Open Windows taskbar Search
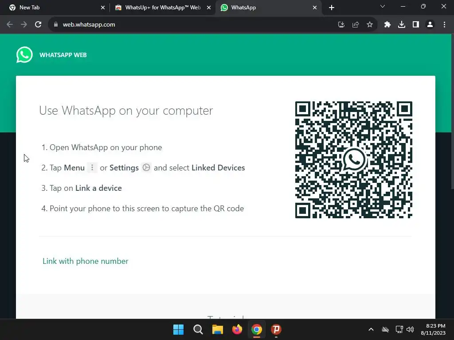This screenshot has height=340, width=454. (198, 329)
